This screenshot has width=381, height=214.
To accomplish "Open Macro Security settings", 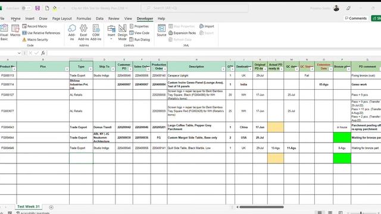I will pos(35,40).
